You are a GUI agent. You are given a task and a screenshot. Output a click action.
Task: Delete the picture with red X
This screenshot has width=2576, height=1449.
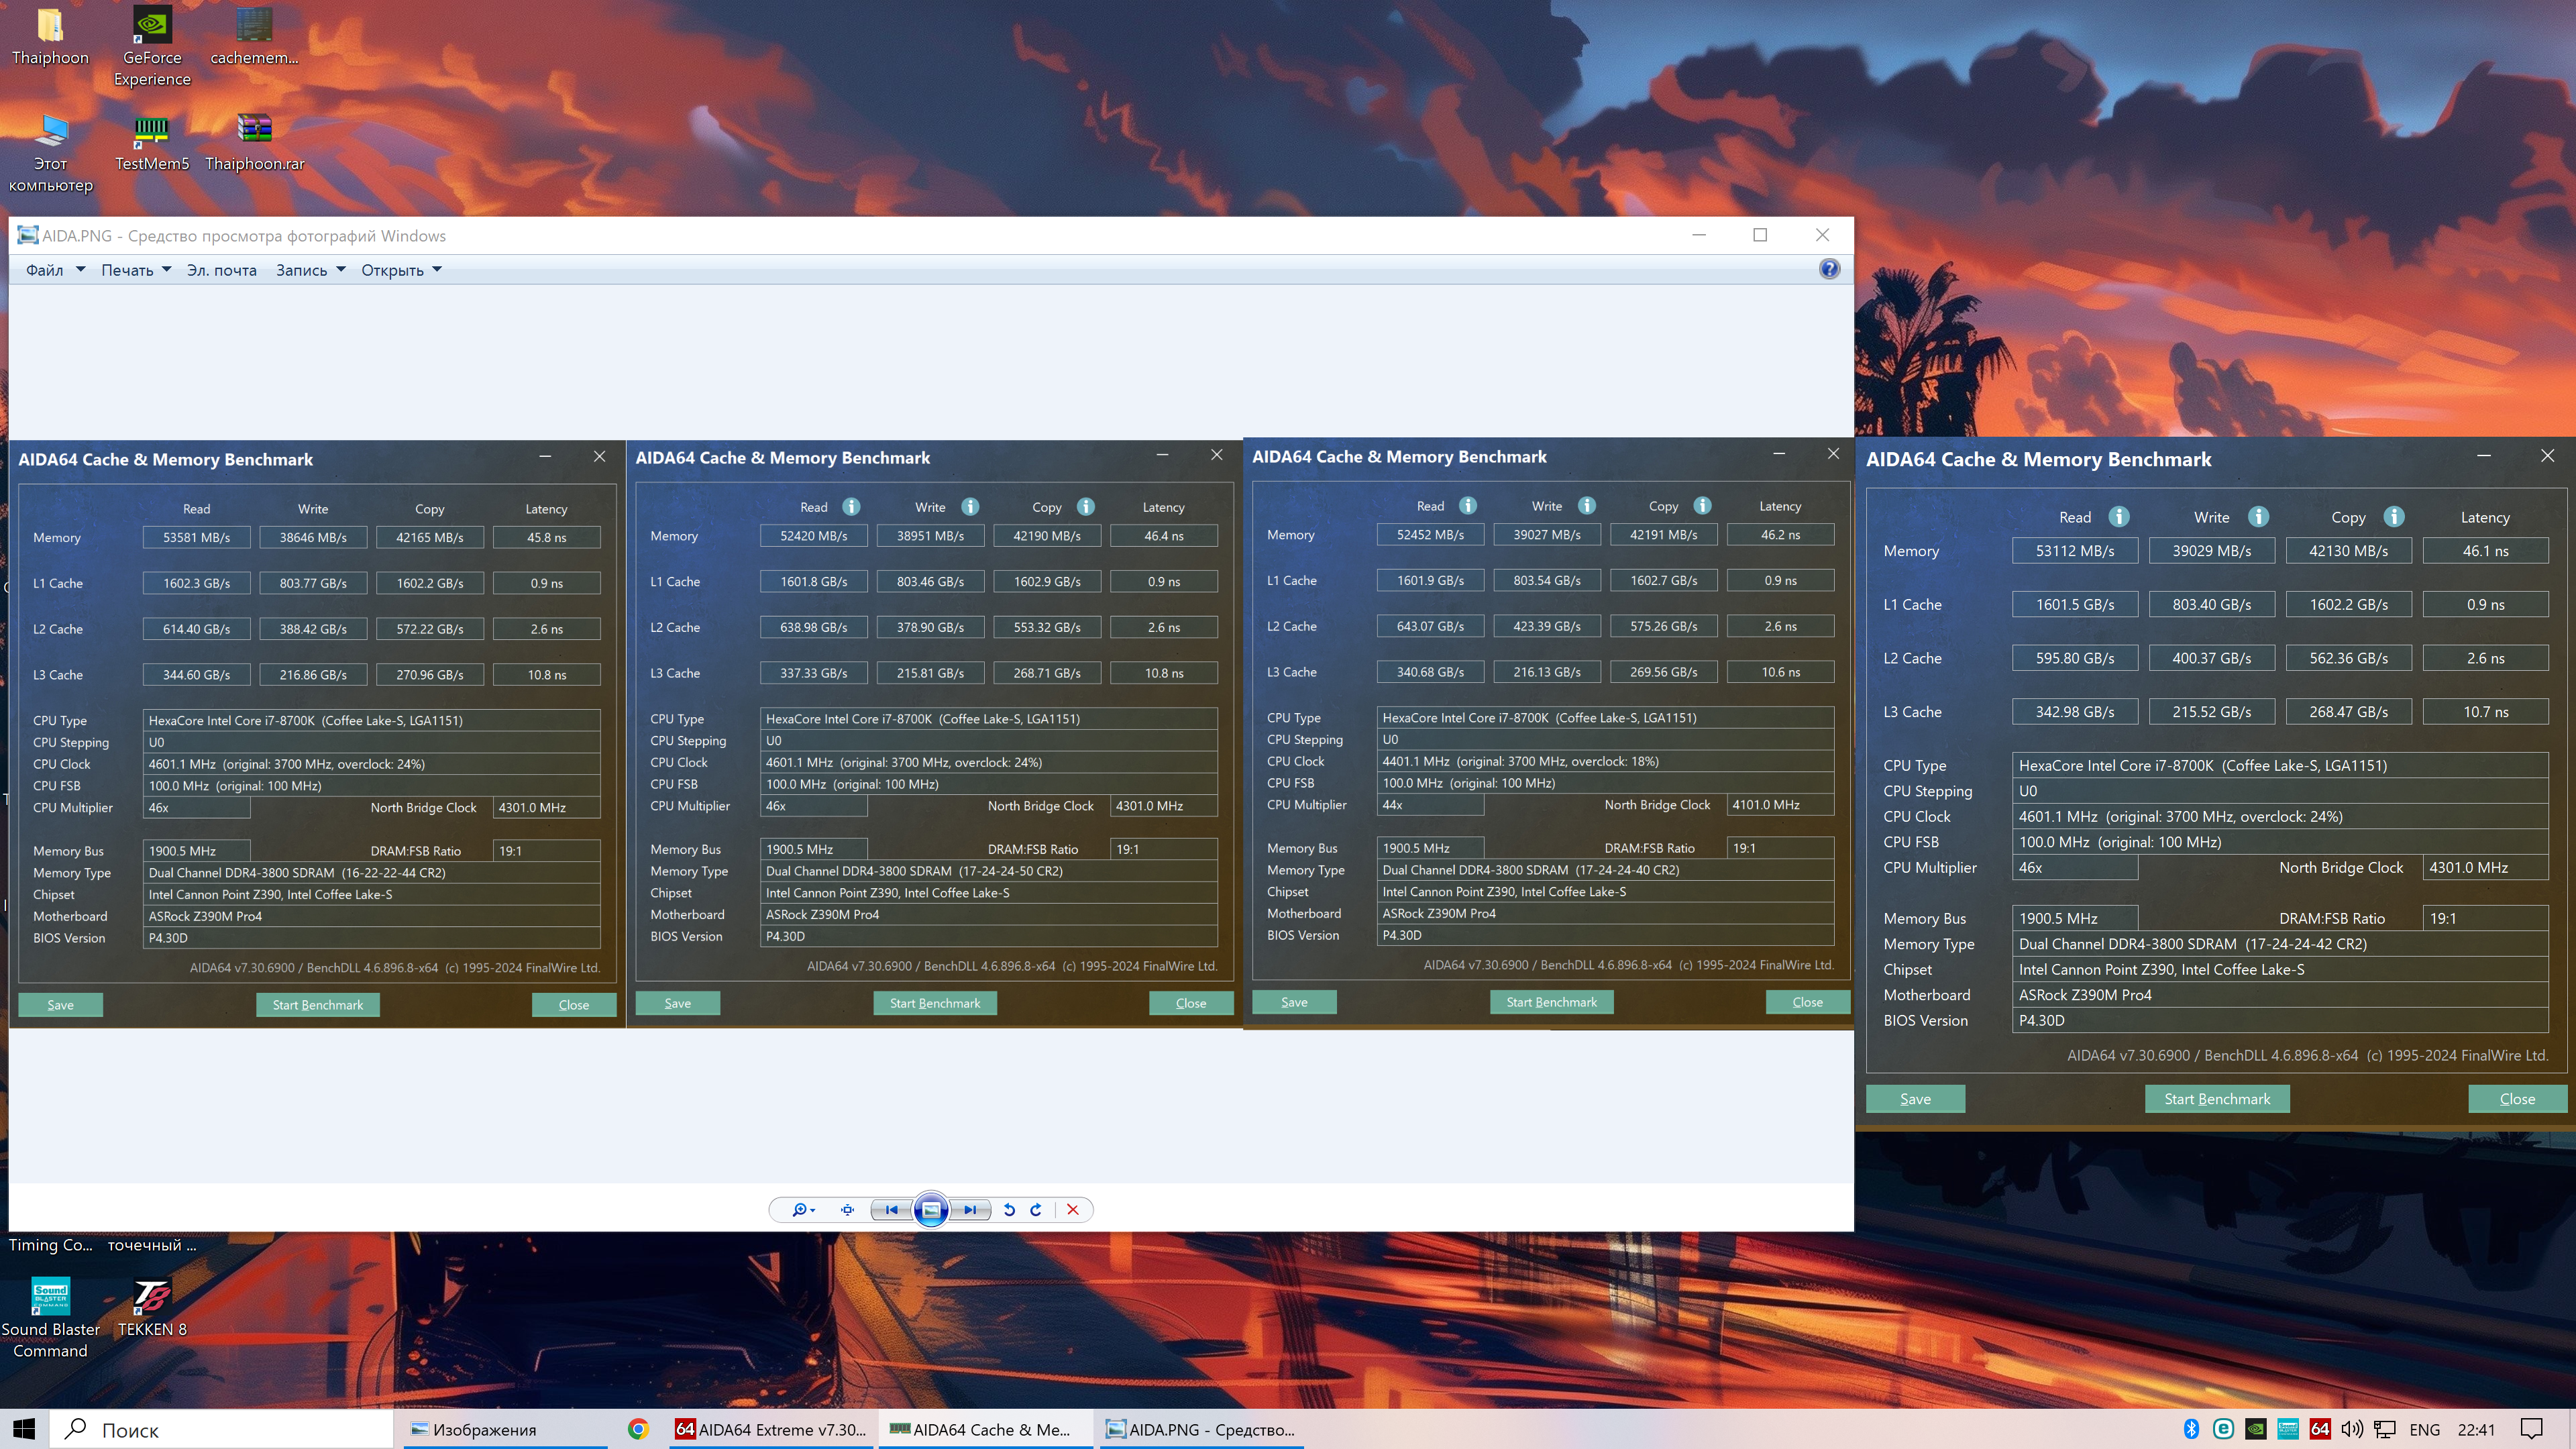1073,1210
